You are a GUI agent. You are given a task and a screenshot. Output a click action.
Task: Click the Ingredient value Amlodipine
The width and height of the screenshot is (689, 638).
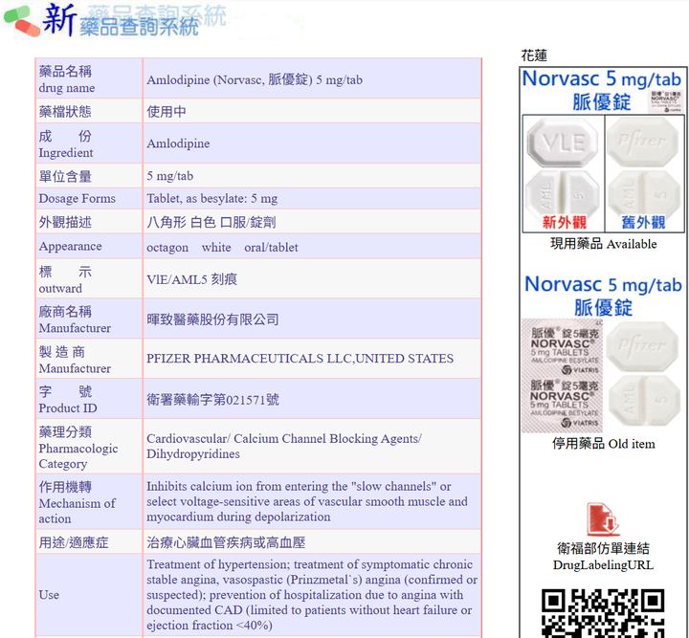[178, 143]
